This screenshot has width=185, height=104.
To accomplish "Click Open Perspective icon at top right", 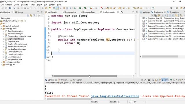I will pyautogui.click(x=177, y=8).
